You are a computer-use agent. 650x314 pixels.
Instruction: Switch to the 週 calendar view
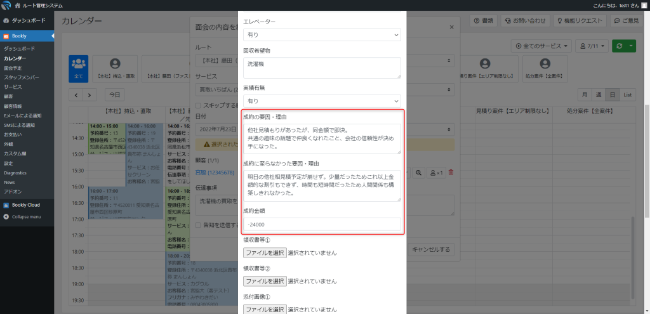pos(598,95)
